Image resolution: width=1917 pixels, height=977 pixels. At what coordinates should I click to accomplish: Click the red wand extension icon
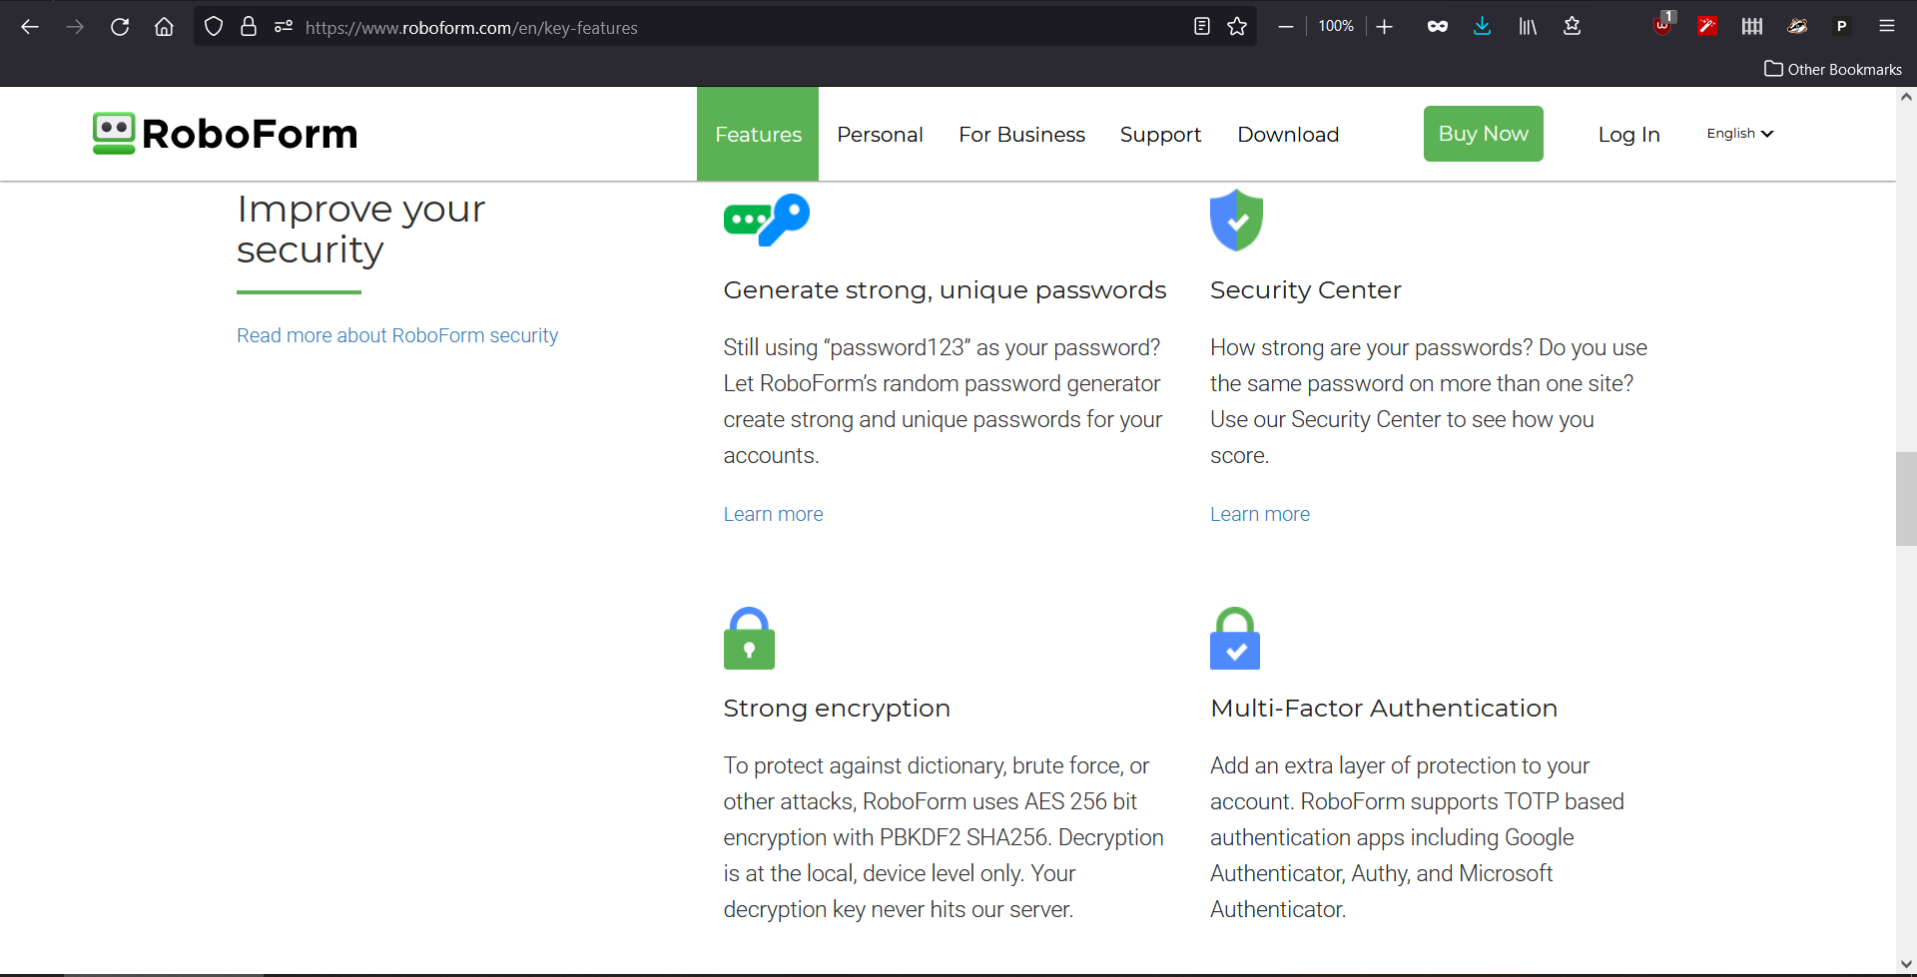coord(1707,27)
